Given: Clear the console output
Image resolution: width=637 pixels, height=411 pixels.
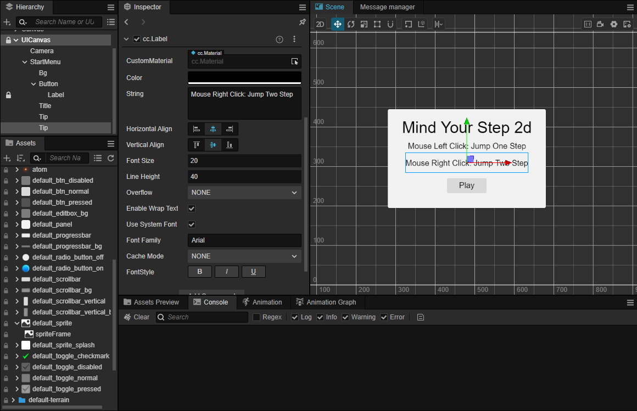Looking at the screenshot, I should [x=136, y=317].
